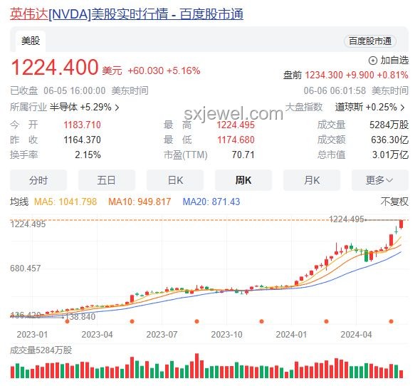Click the 680.457 price axis label
Screen dimensions: 420x386
tap(26, 268)
